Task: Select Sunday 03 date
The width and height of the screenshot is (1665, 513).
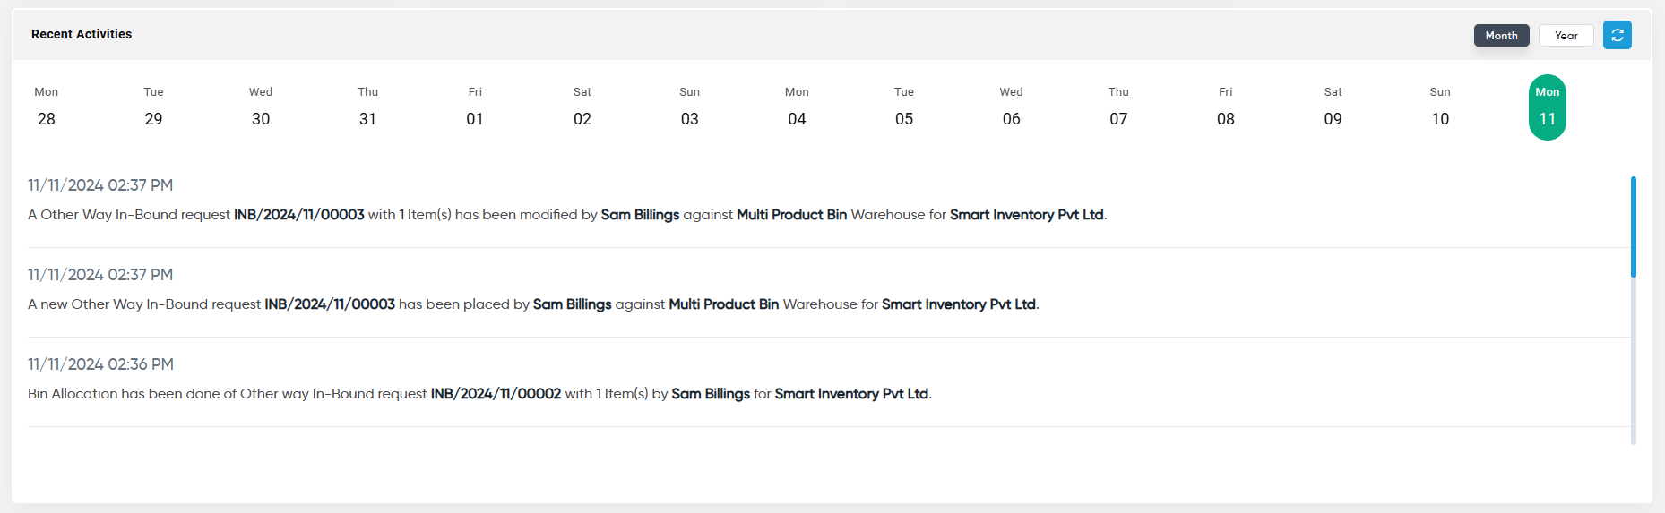Action: [x=689, y=107]
